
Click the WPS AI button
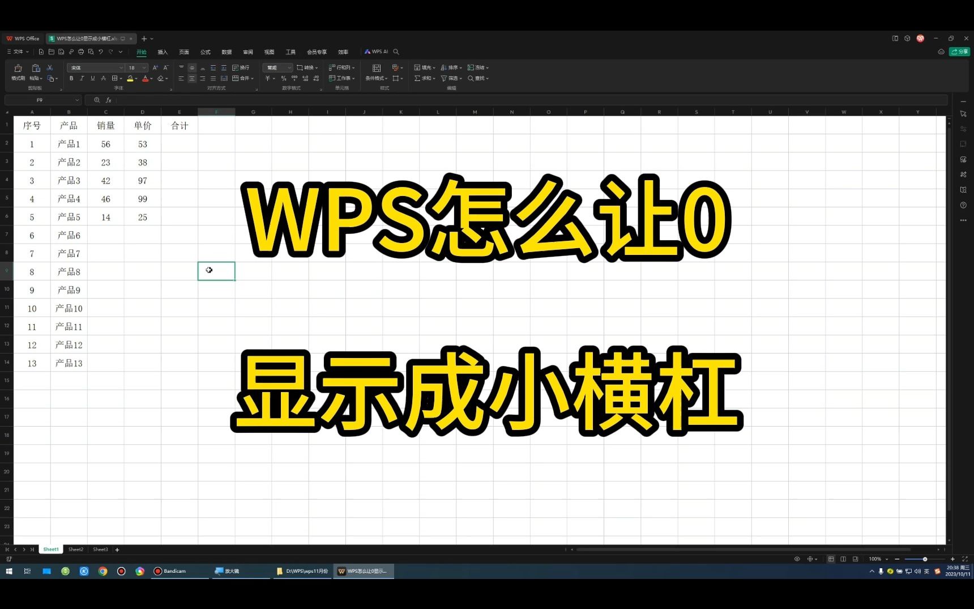(x=378, y=51)
